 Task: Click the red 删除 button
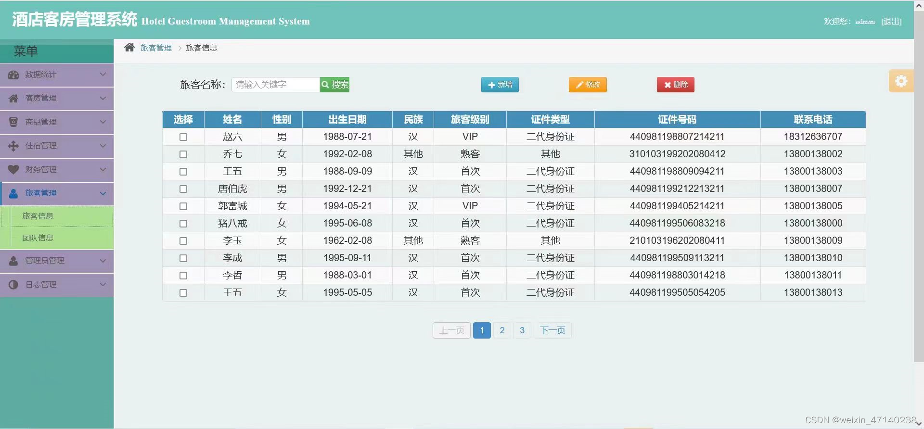pos(676,85)
